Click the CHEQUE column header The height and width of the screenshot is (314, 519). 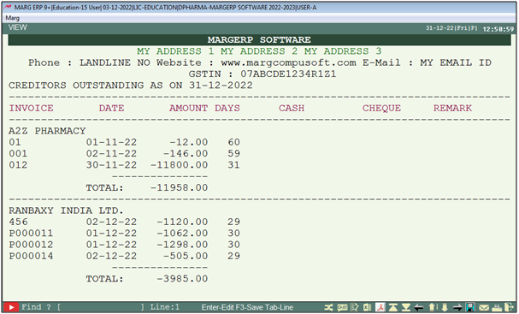(381, 108)
